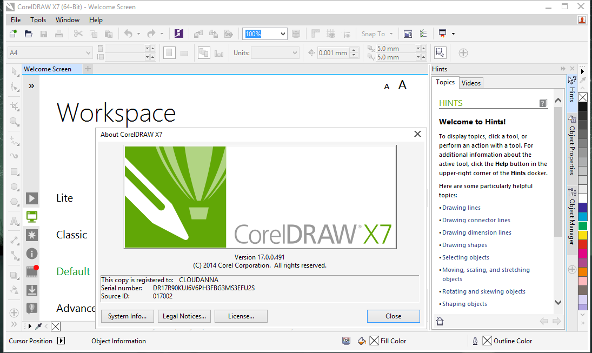Click the Fill Color swatch in status bar
592x353 pixels.
pos(374,341)
